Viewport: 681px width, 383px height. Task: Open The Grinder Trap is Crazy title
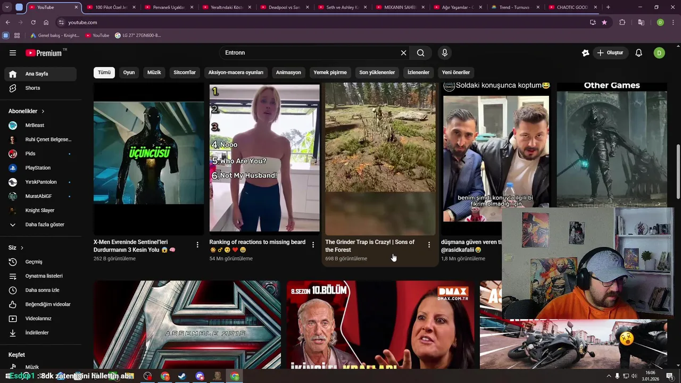click(370, 246)
